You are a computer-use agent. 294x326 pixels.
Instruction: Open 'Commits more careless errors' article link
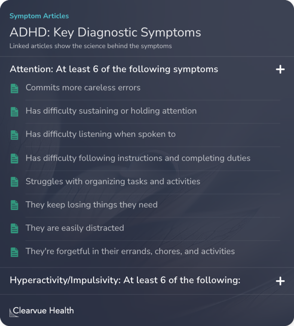click(83, 88)
